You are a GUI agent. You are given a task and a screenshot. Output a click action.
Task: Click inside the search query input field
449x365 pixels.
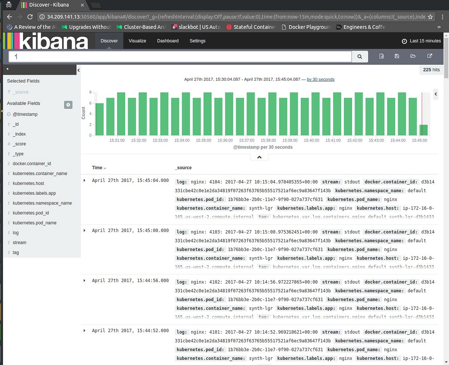(x=180, y=56)
